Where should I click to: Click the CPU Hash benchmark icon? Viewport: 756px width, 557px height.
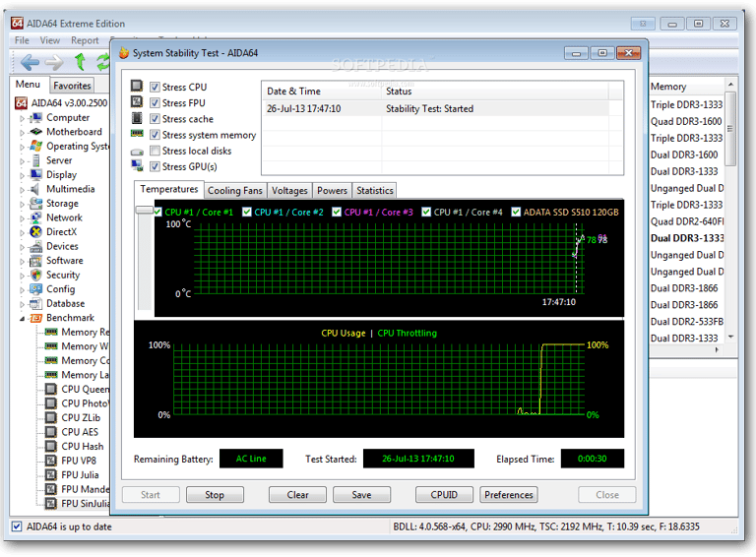point(50,446)
